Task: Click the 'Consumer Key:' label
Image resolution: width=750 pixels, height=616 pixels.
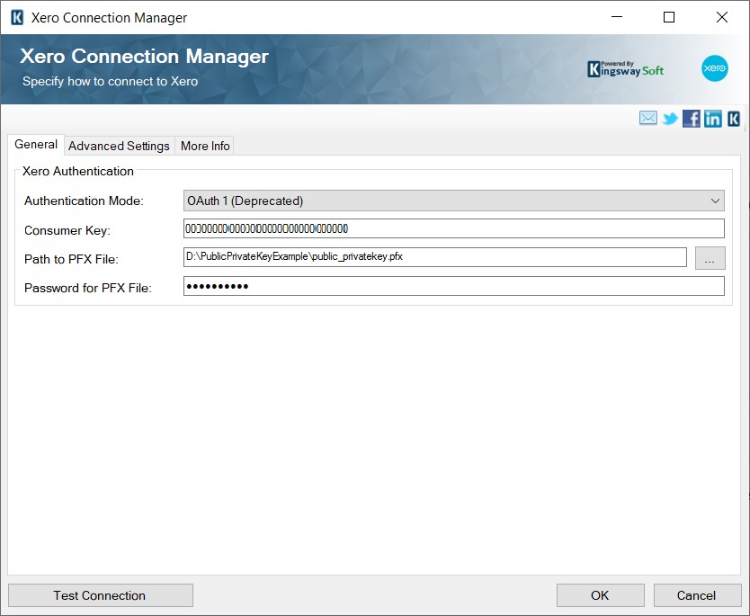Action: (67, 230)
